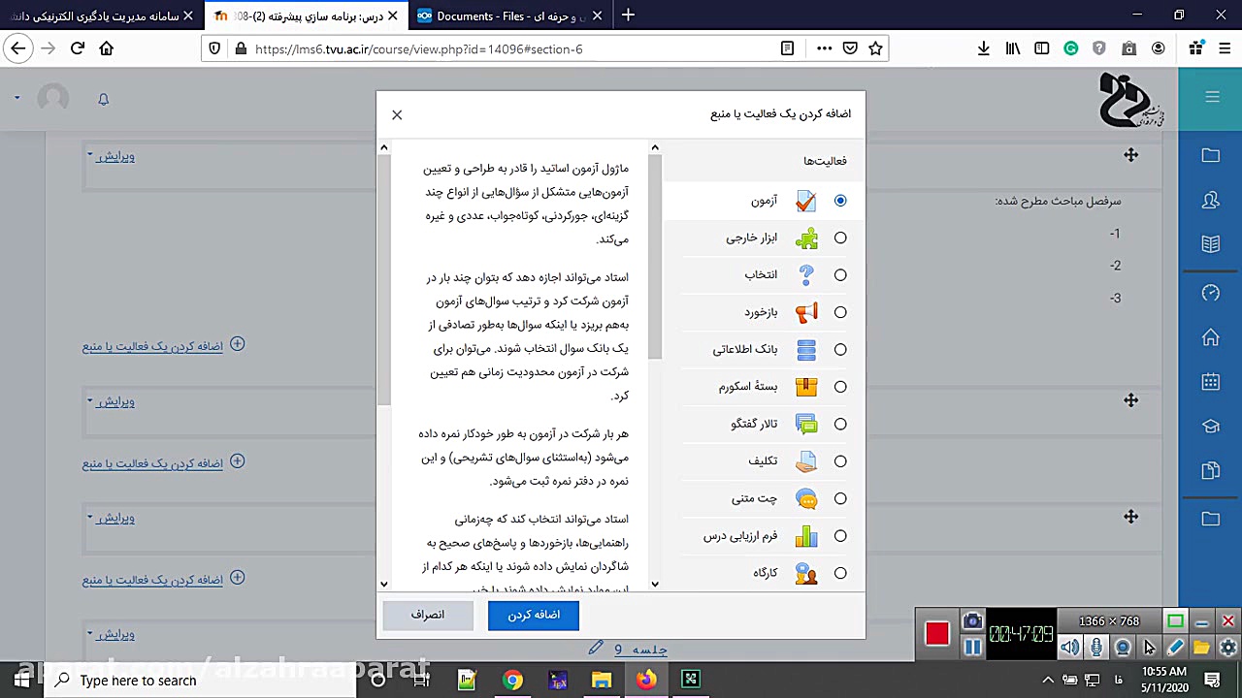Image resolution: width=1242 pixels, height=698 pixels.
Task: Open Firefox's meatball (…) menu in toolbar
Action: click(824, 48)
